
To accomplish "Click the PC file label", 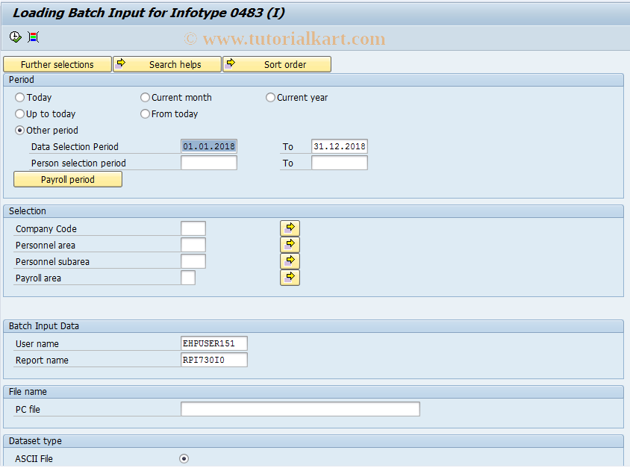I will coord(28,410).
